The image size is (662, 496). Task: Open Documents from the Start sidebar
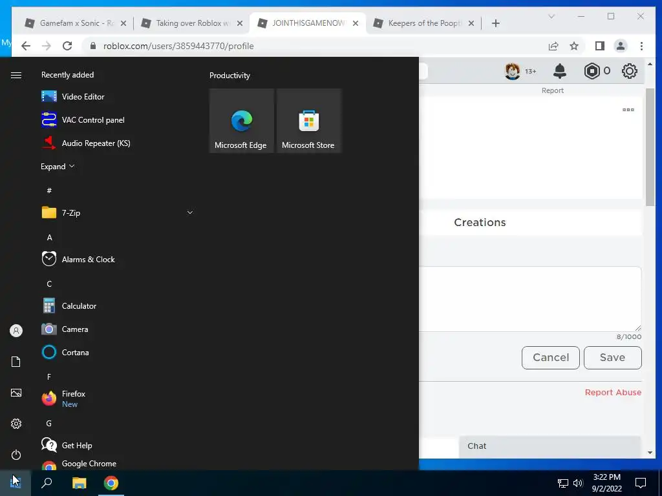pyautogui.click(x=16, y=362)
